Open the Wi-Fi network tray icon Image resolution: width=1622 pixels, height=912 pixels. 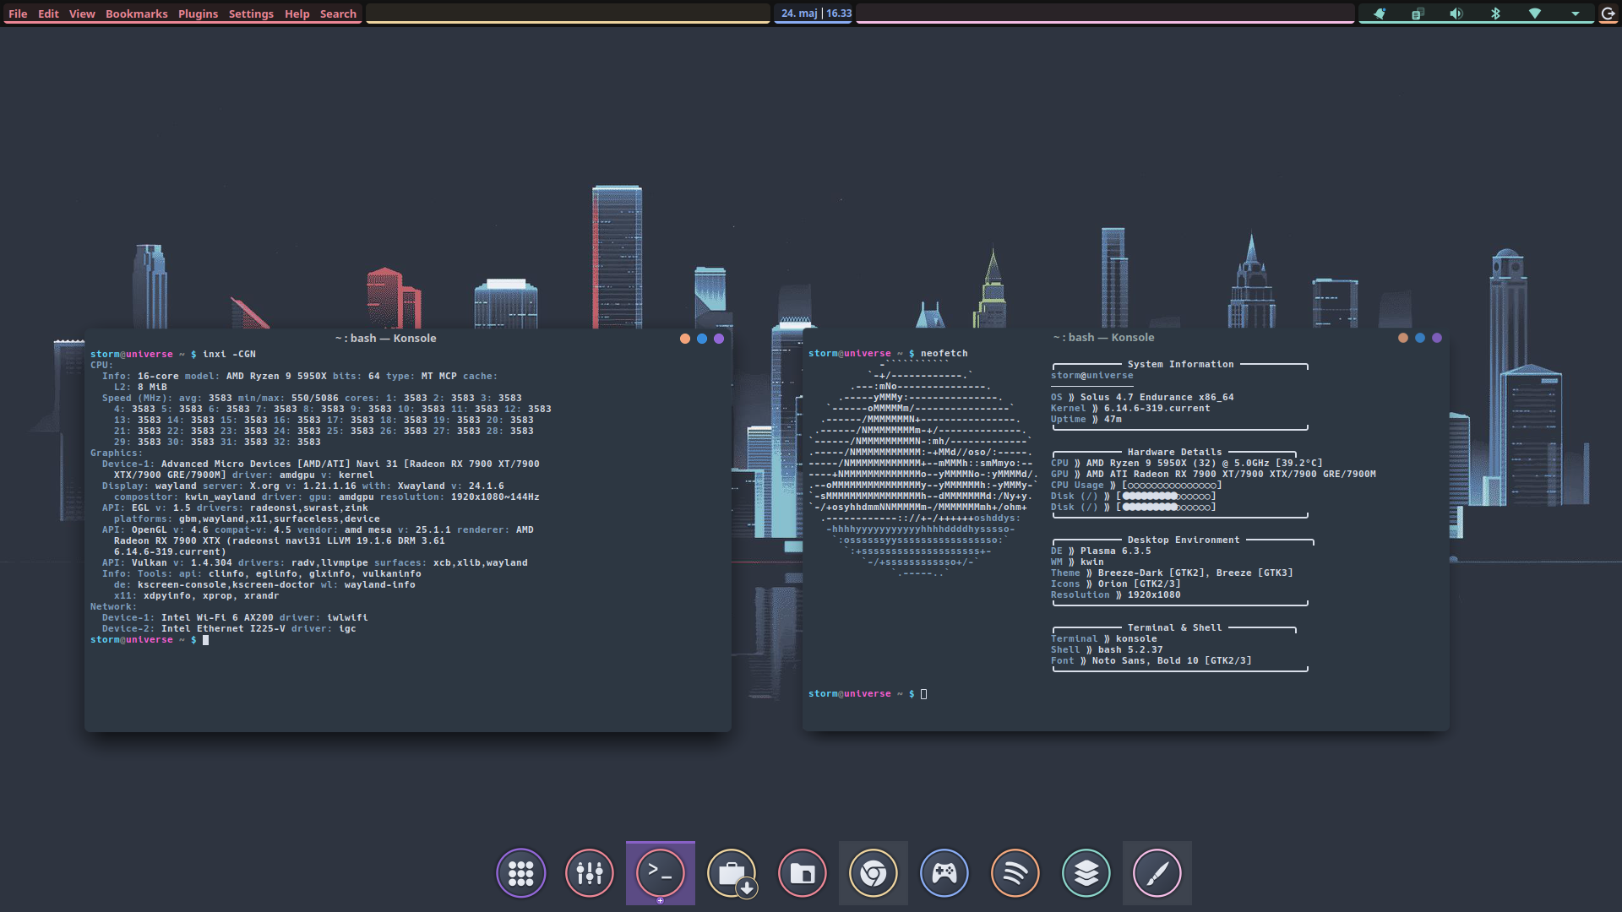point(1535,14)
